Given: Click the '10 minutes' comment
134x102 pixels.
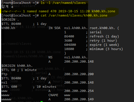Looking at the screenshot, I should coord(47,87).
